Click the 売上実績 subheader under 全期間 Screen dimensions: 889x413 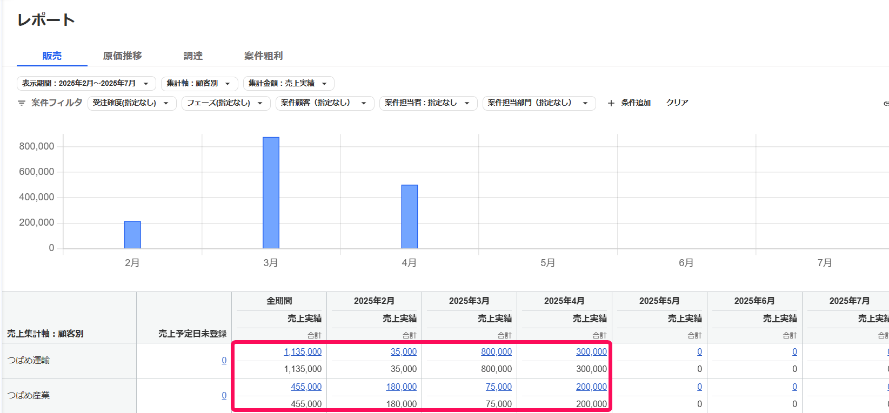click(305, 319)
